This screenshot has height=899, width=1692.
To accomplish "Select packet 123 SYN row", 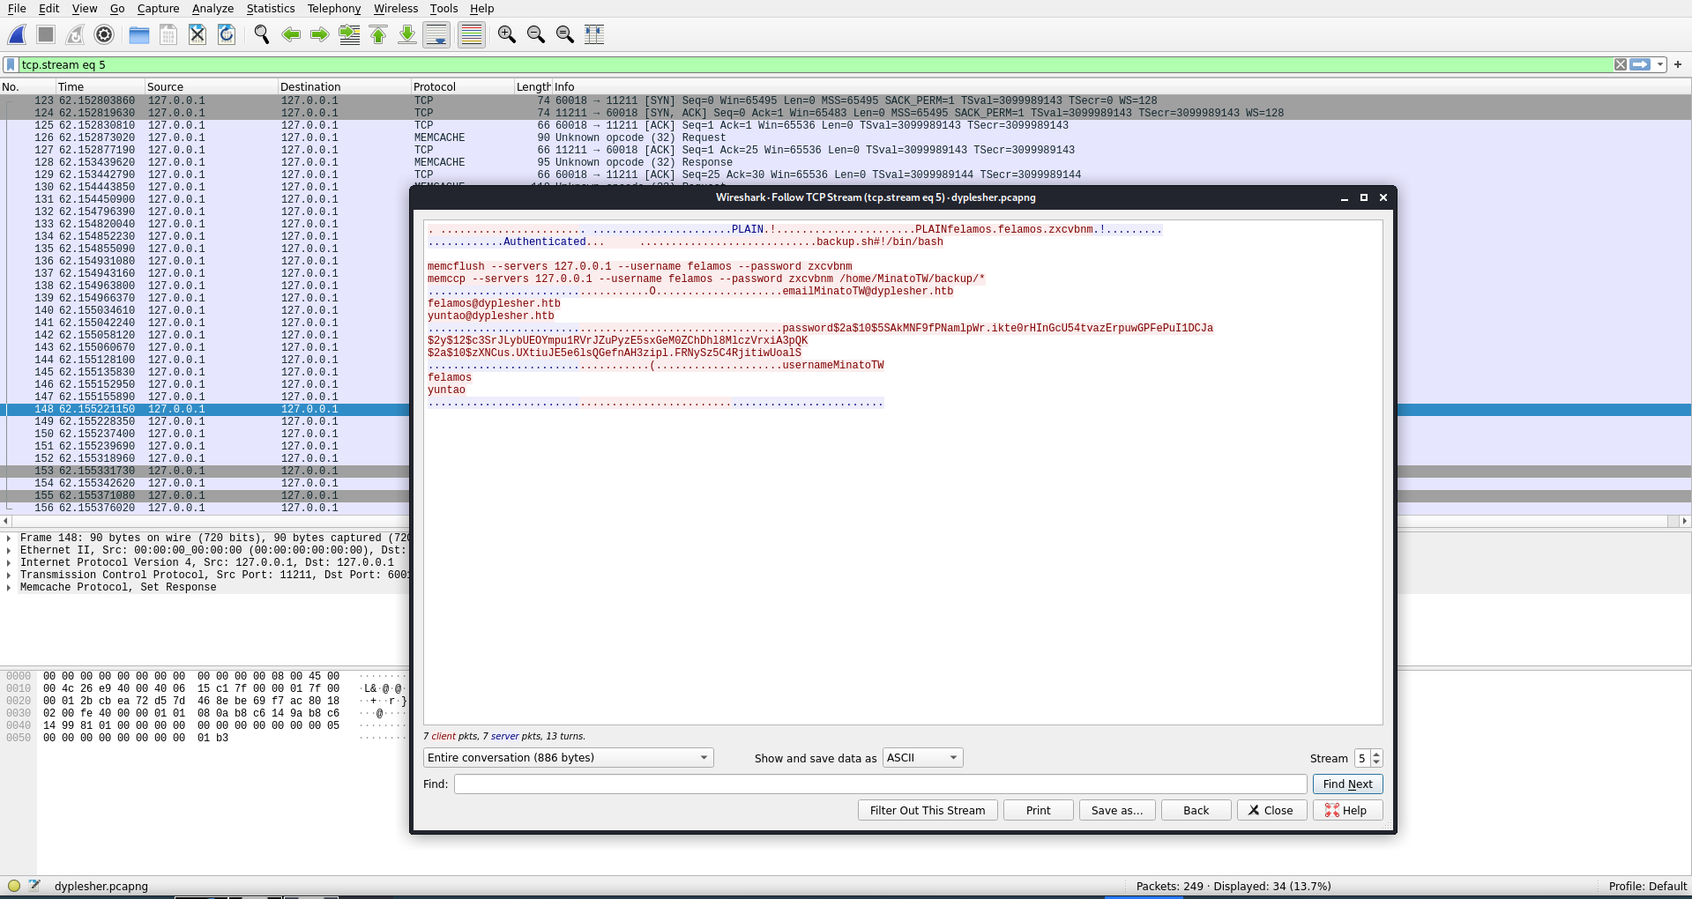I will coord(846,100).
